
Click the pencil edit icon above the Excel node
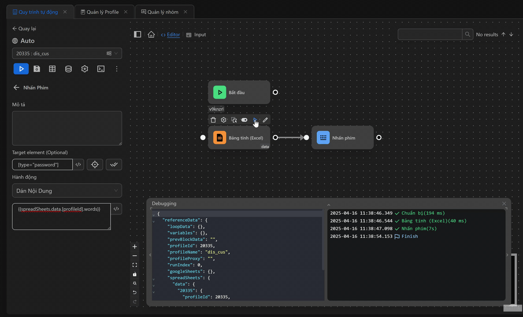click(x=265, y=120)
